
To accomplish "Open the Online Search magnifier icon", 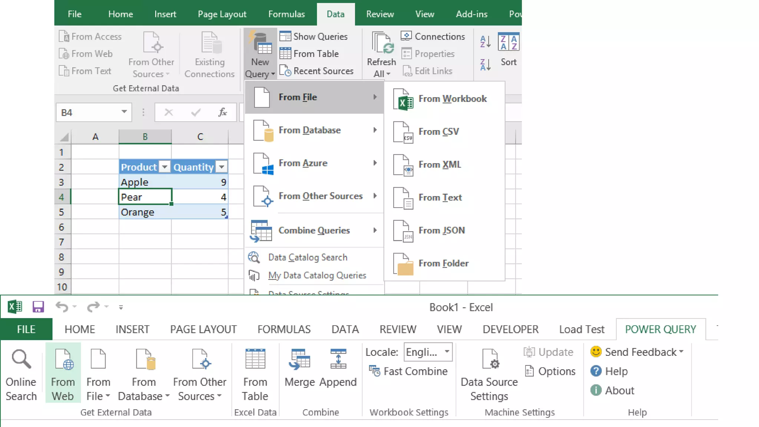I will (x=21, y=360).
